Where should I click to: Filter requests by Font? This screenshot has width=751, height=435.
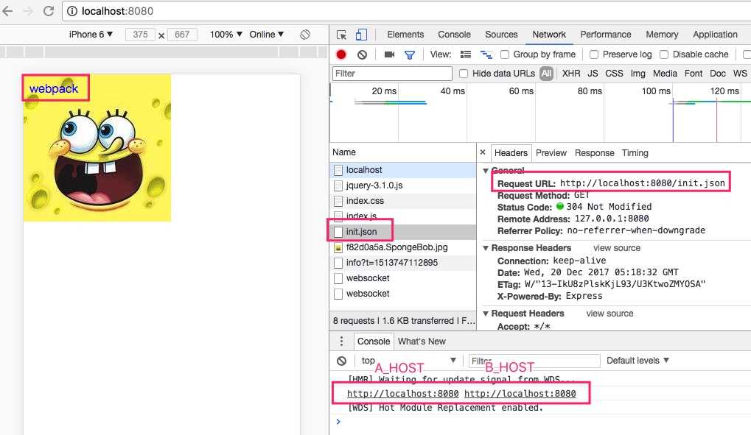pos(693,73)
